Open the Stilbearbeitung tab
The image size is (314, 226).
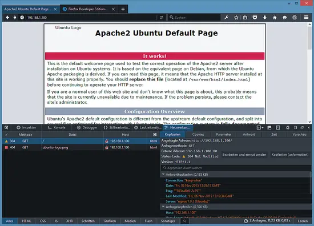point(117,127)
